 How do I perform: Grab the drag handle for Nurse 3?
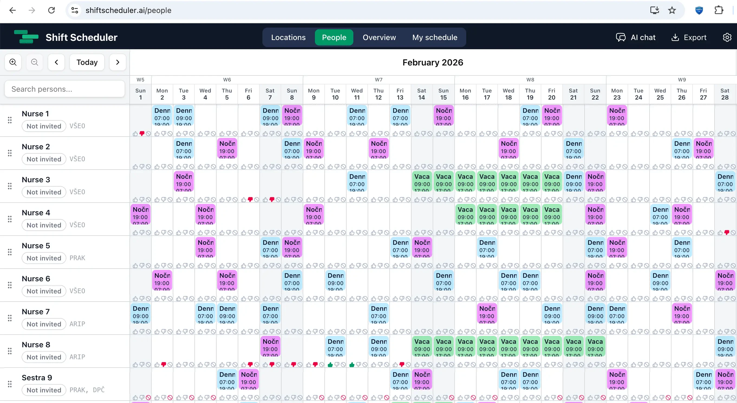pos(10,186)
